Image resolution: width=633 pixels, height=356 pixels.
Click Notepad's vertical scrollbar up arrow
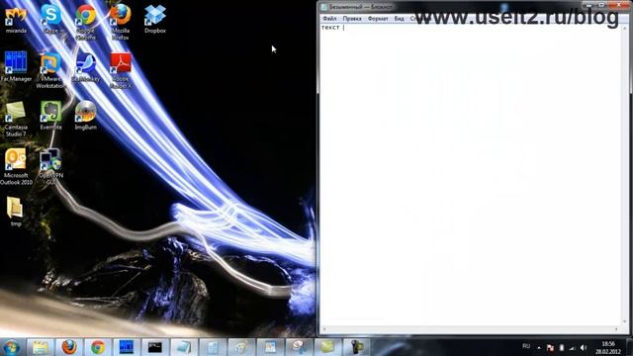point(625,28)
